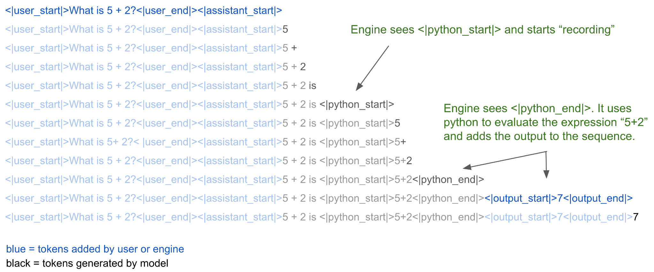This screenshot has height=272, width=654.
Task: Click the blue <|output_start|>7<|output_end|> text
Action: coord(558,198)
